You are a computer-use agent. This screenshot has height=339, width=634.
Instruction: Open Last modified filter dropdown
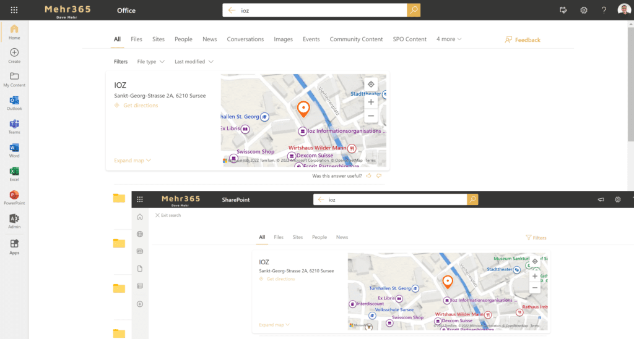[194, 62]
